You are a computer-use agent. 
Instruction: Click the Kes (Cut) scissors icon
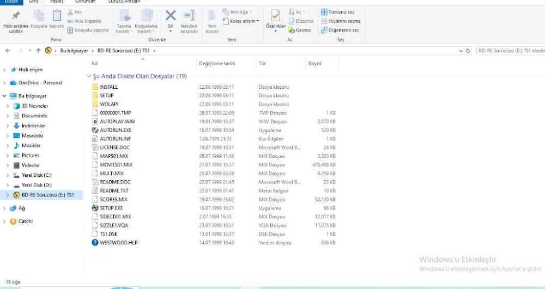[x=70, y=12]
